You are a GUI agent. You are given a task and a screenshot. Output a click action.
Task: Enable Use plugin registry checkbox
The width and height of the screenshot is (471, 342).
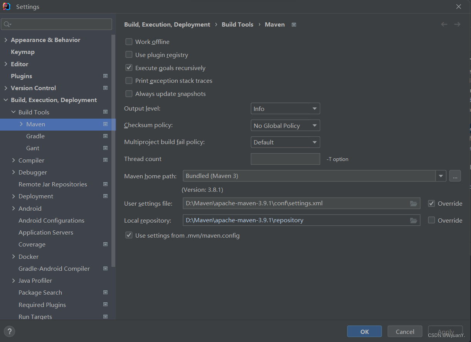(129, 55)
